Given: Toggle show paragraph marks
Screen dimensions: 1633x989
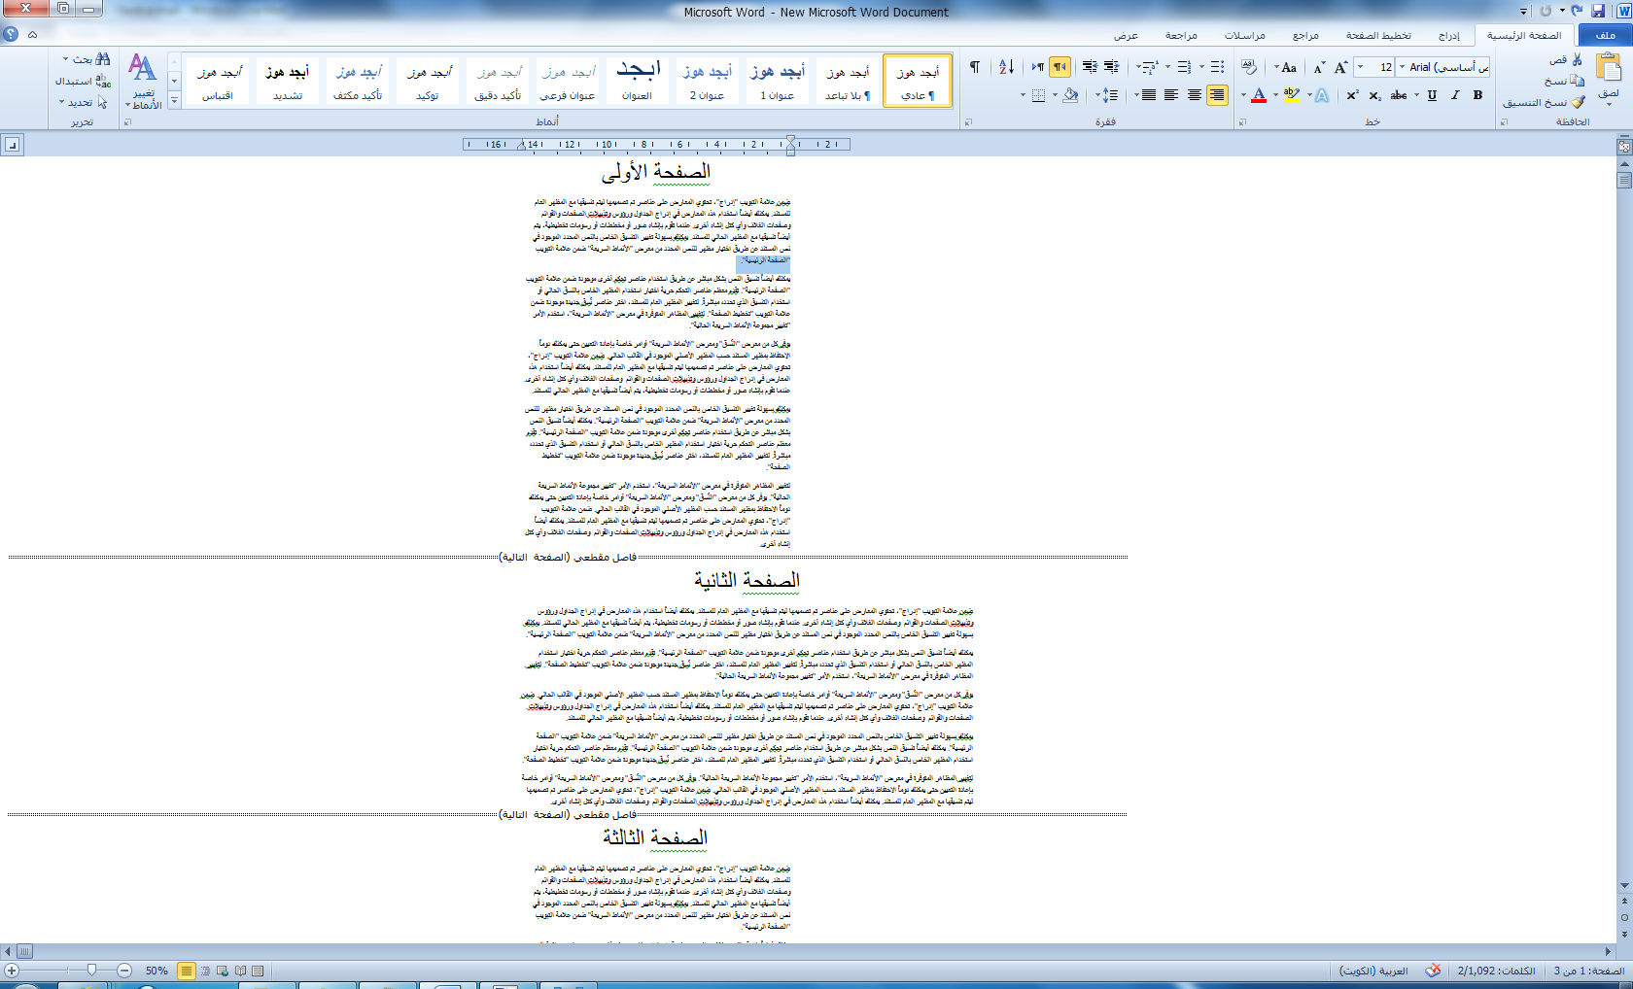Looking at the screenshot, I should pyautogui.click(x=974, y=67).
